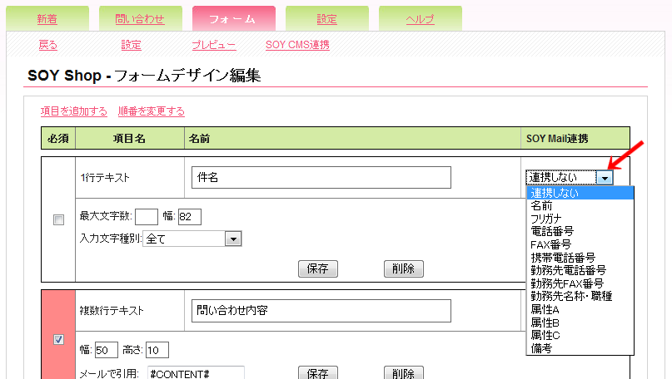The height and width of the screenshot is (379, 672).
Task: Toggle required checkbox for 件名 row
Action: (59, 220)
